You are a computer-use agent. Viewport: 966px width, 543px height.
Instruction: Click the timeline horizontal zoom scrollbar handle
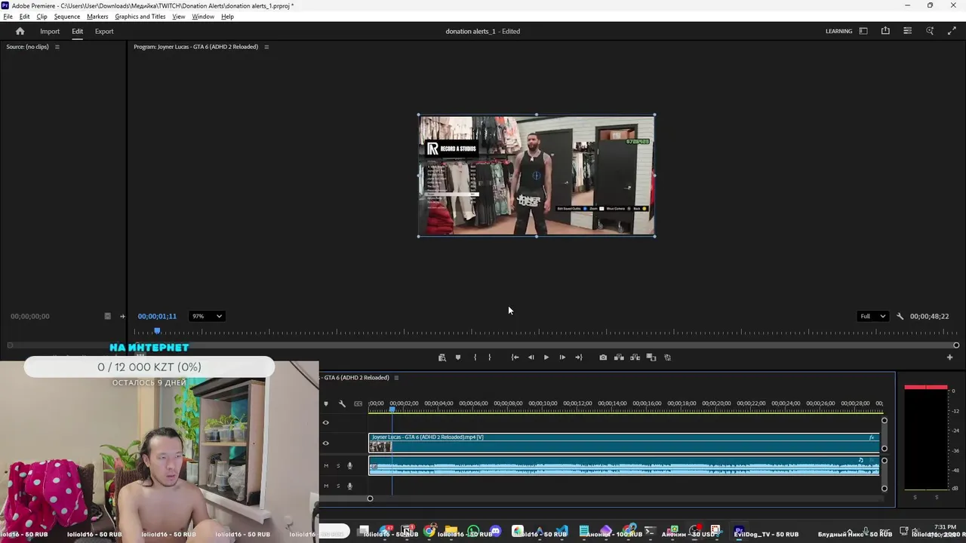(370, 499)
